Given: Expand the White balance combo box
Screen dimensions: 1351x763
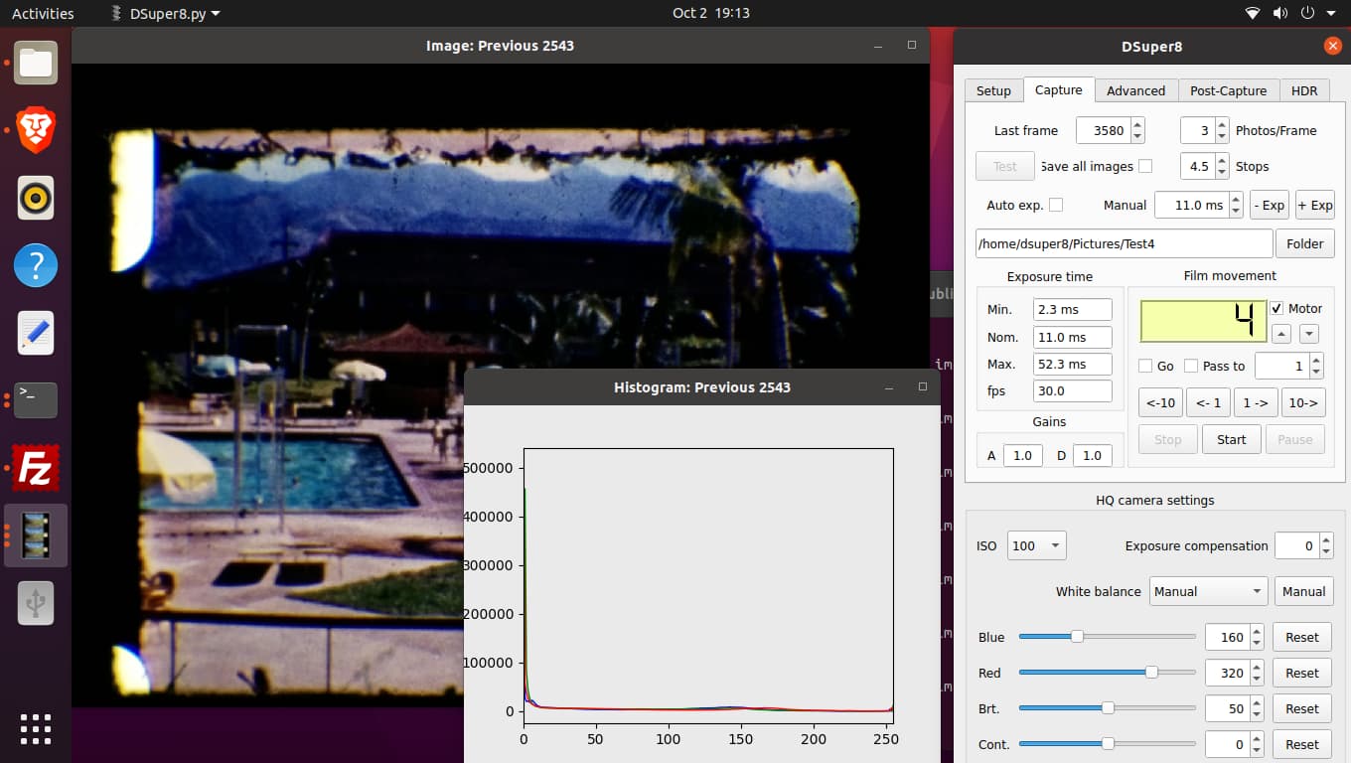Looking at the screenshot, I should coord(1208,591).
